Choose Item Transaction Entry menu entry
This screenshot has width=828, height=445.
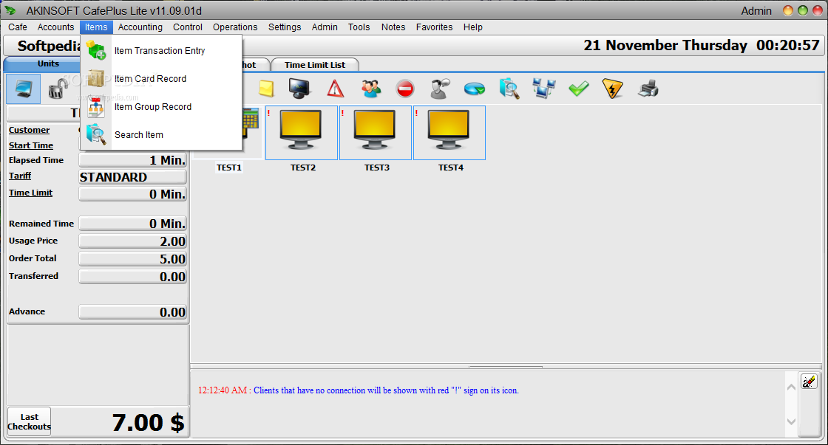point(162,51)
